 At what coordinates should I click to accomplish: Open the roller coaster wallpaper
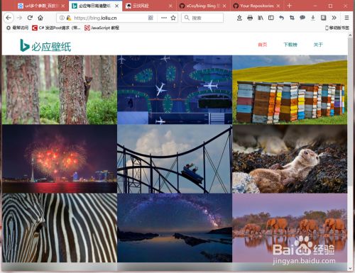click(175, 159)
